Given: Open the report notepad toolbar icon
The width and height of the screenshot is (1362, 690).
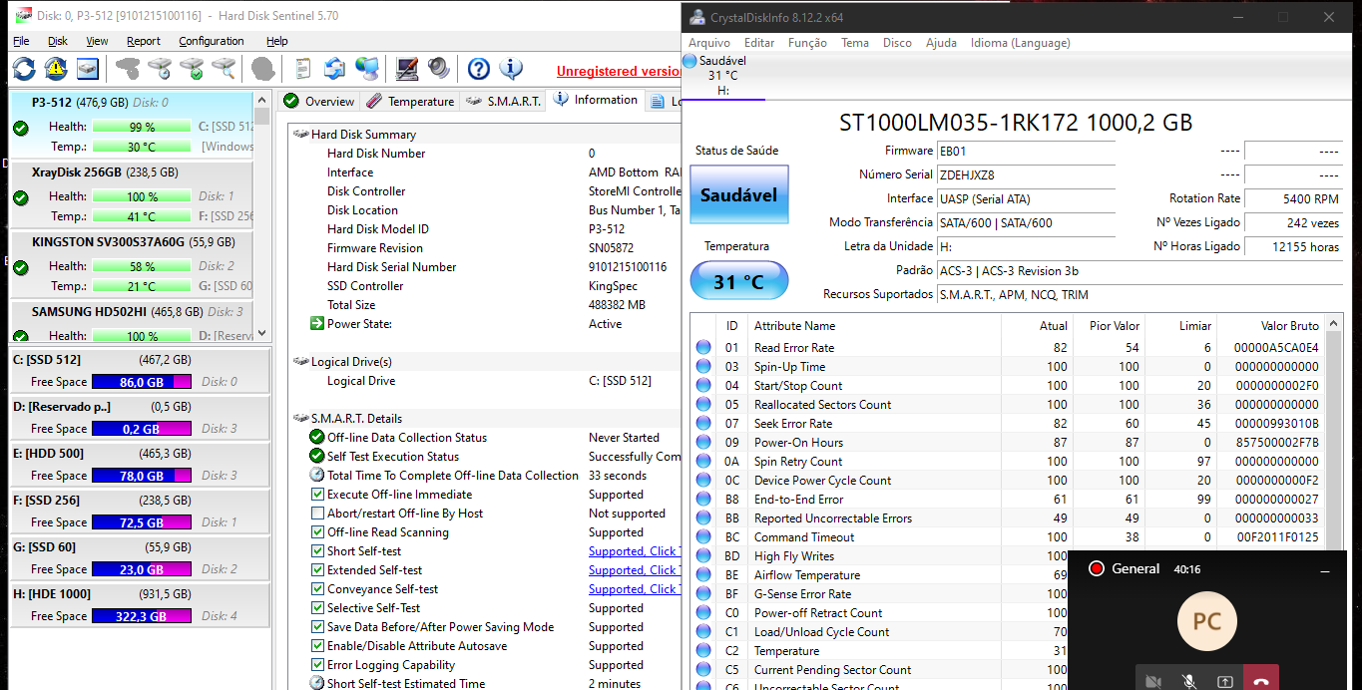Looking at the screenshot, I should 302,69.
